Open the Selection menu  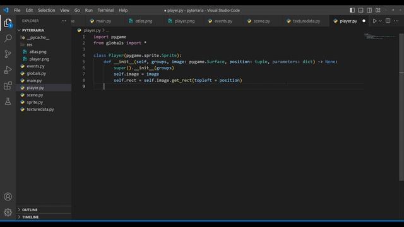point(46,10)
